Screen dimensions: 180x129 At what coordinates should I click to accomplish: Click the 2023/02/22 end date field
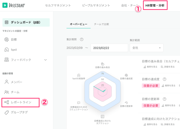pos(109,48)
